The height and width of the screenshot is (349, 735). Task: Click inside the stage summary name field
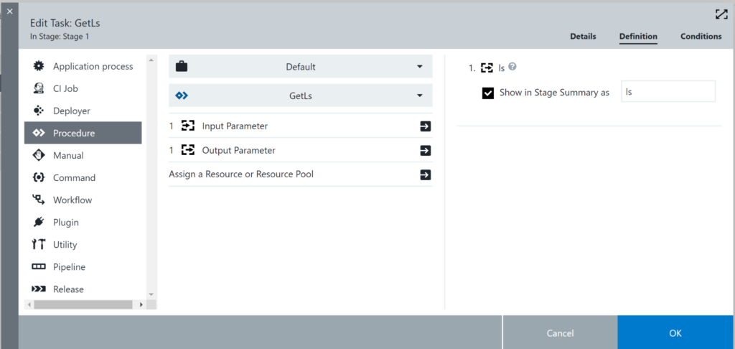tap(668, 92)
